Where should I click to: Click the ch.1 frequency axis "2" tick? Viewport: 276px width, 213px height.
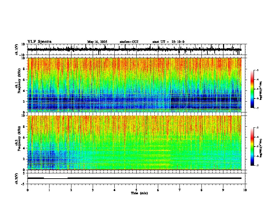(x=24, y=101)
